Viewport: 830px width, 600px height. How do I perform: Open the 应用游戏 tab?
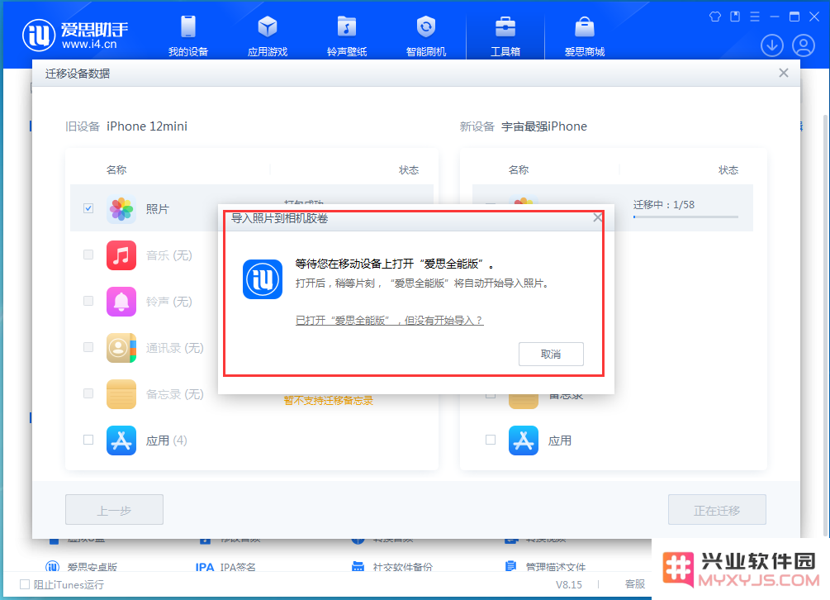(268, 36)
